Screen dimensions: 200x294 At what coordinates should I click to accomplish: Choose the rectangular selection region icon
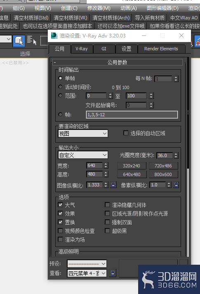44,41
